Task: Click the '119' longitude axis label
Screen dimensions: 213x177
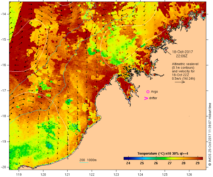Action: pyautogui.click(x=19, y=175)
